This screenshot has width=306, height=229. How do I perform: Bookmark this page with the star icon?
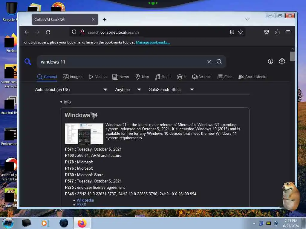pyautogui.click(x=241, y=32)
